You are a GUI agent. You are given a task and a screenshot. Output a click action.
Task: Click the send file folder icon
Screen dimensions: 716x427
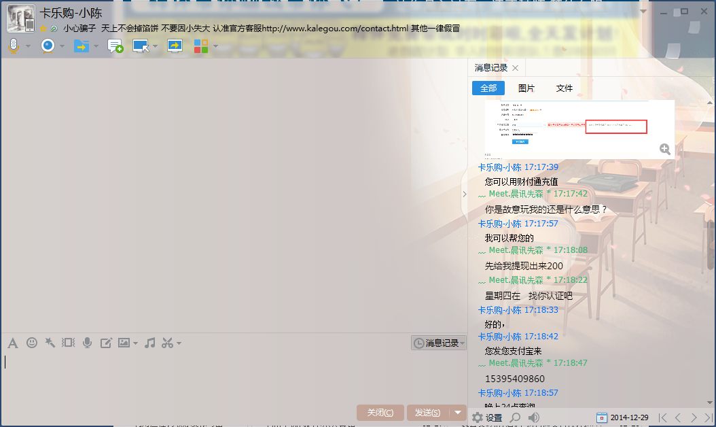point(82,46)
